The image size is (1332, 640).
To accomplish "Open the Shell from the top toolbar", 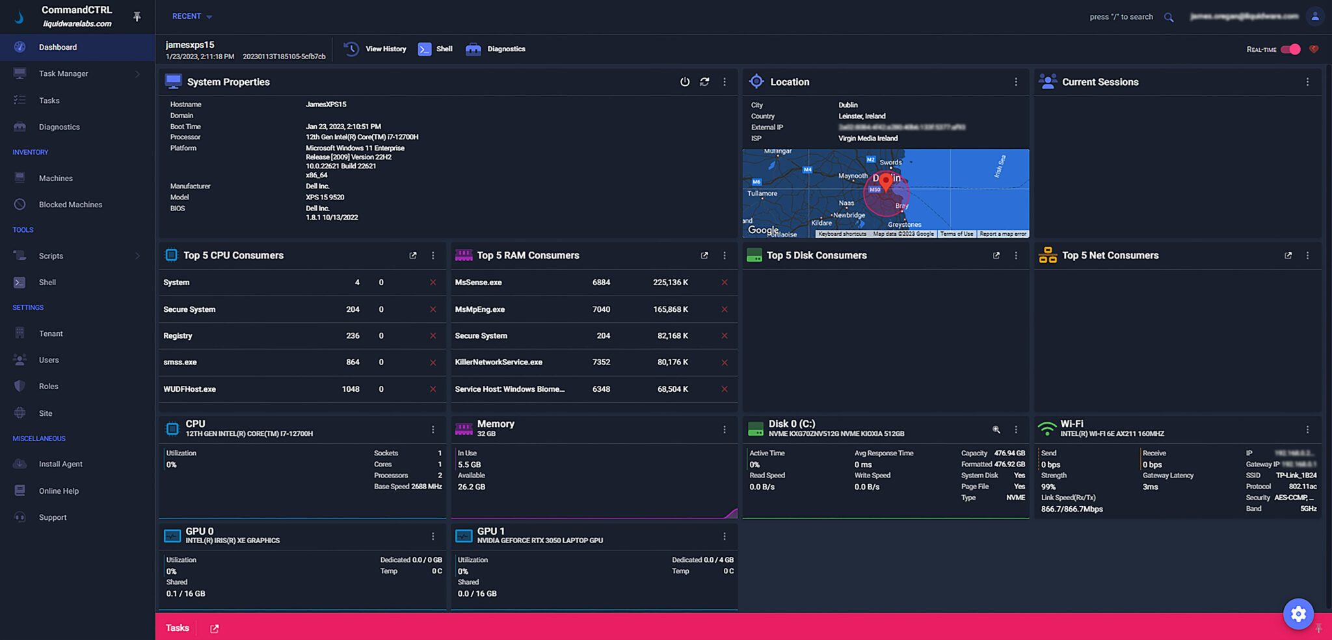I will point(435,49).
